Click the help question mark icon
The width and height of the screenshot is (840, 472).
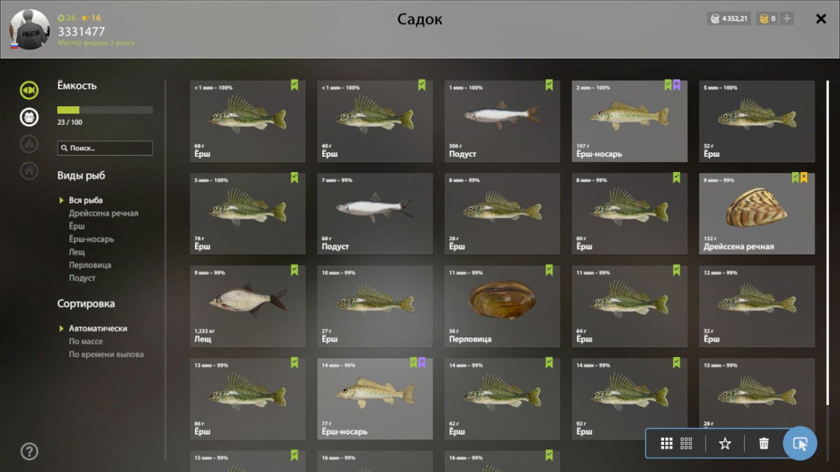coord(30,451)
